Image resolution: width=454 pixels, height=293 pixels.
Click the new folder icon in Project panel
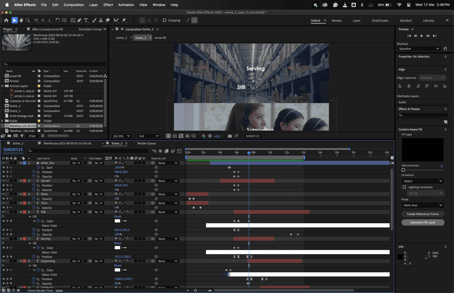[9, 136]
